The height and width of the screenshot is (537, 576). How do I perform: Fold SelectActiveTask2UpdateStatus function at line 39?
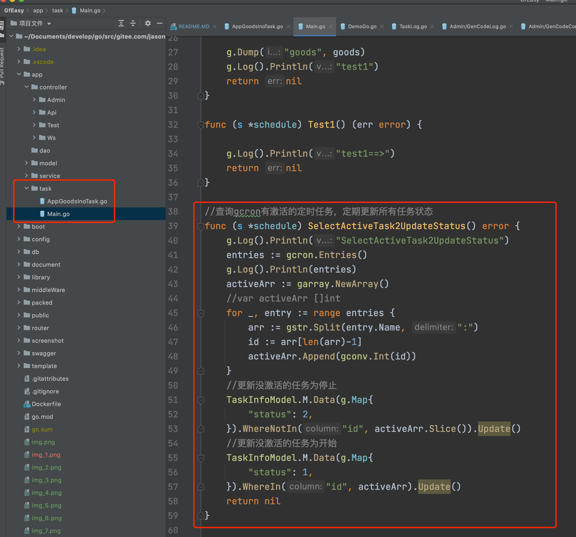[x=201, y=226]
